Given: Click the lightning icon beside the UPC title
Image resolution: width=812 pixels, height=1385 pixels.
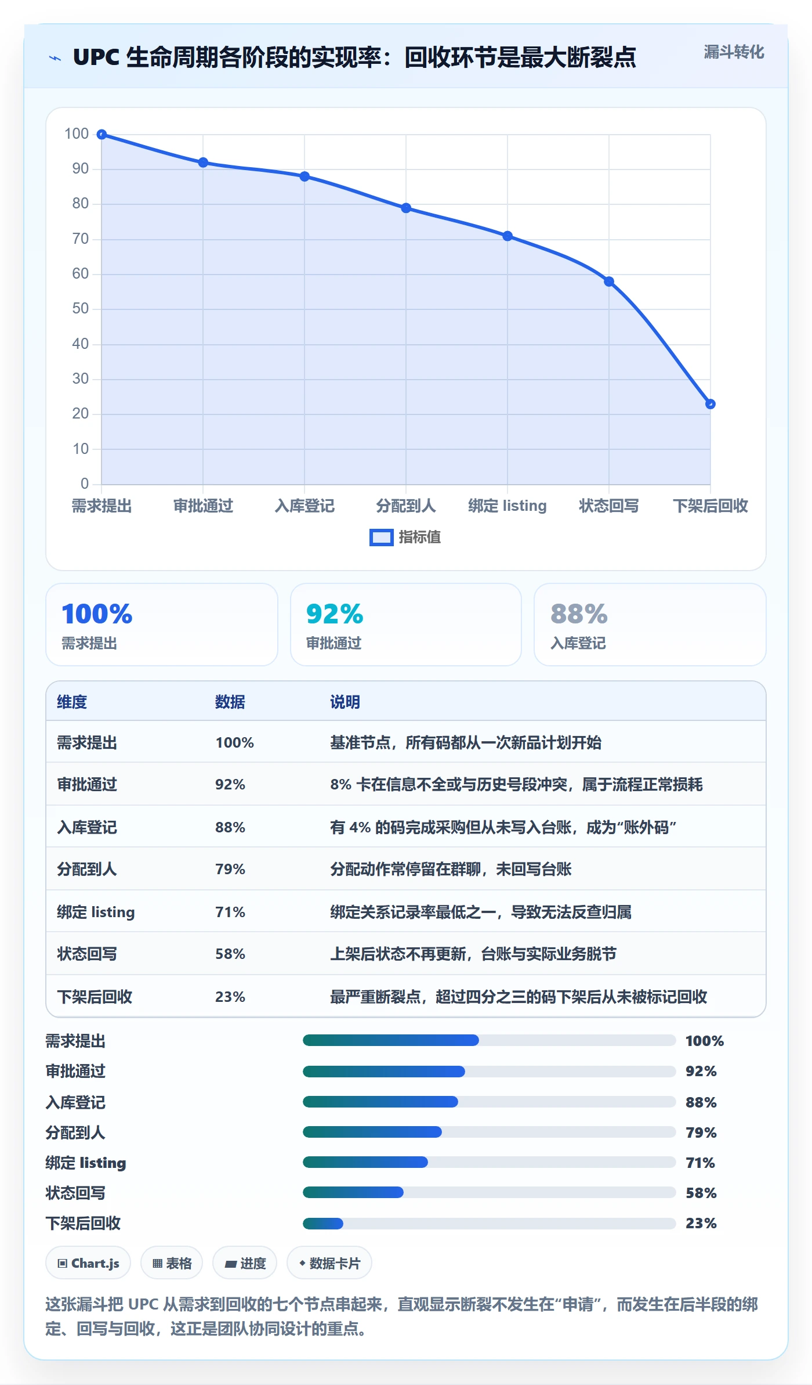Looking at the screenshot, I should click(x=55, y=58).
